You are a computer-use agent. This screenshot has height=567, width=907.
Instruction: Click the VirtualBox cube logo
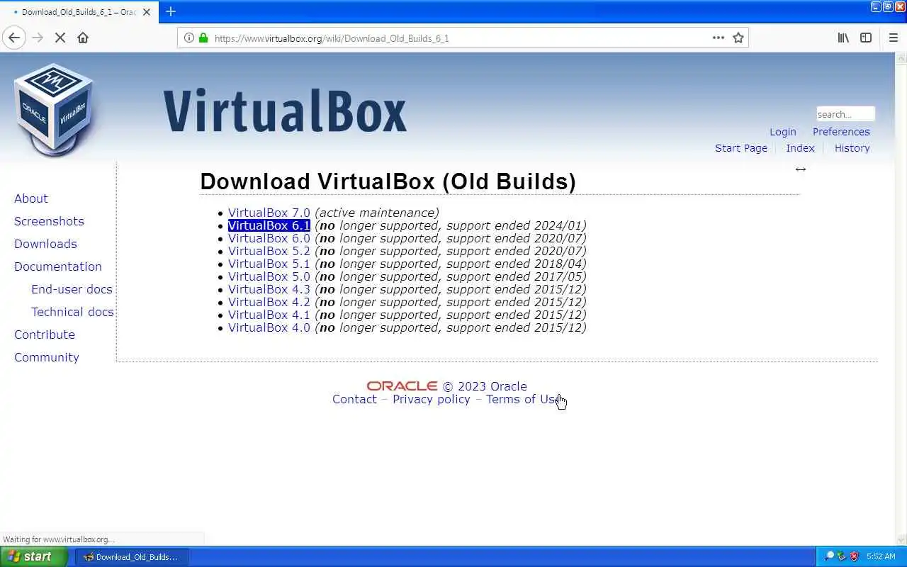click(x=54, y=110)
